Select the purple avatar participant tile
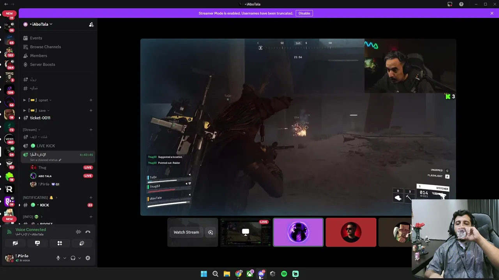 pyautogui.click(x=298, y=233)
